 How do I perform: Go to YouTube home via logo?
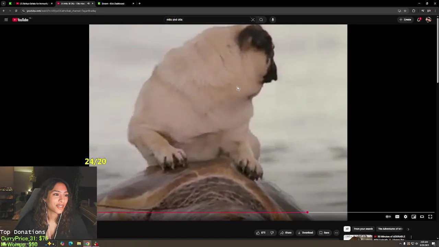(x=21, y=20)
